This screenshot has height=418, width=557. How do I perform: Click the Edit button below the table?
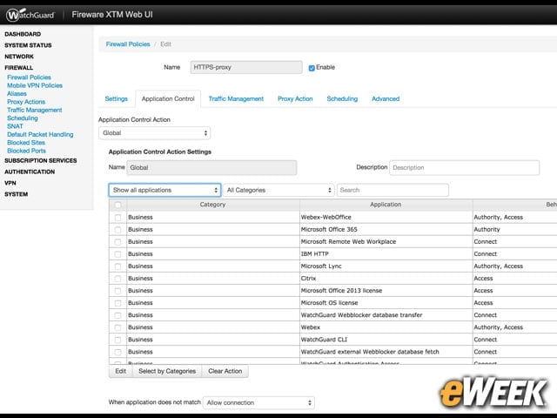pyautogui.click(x=121, y=371)
